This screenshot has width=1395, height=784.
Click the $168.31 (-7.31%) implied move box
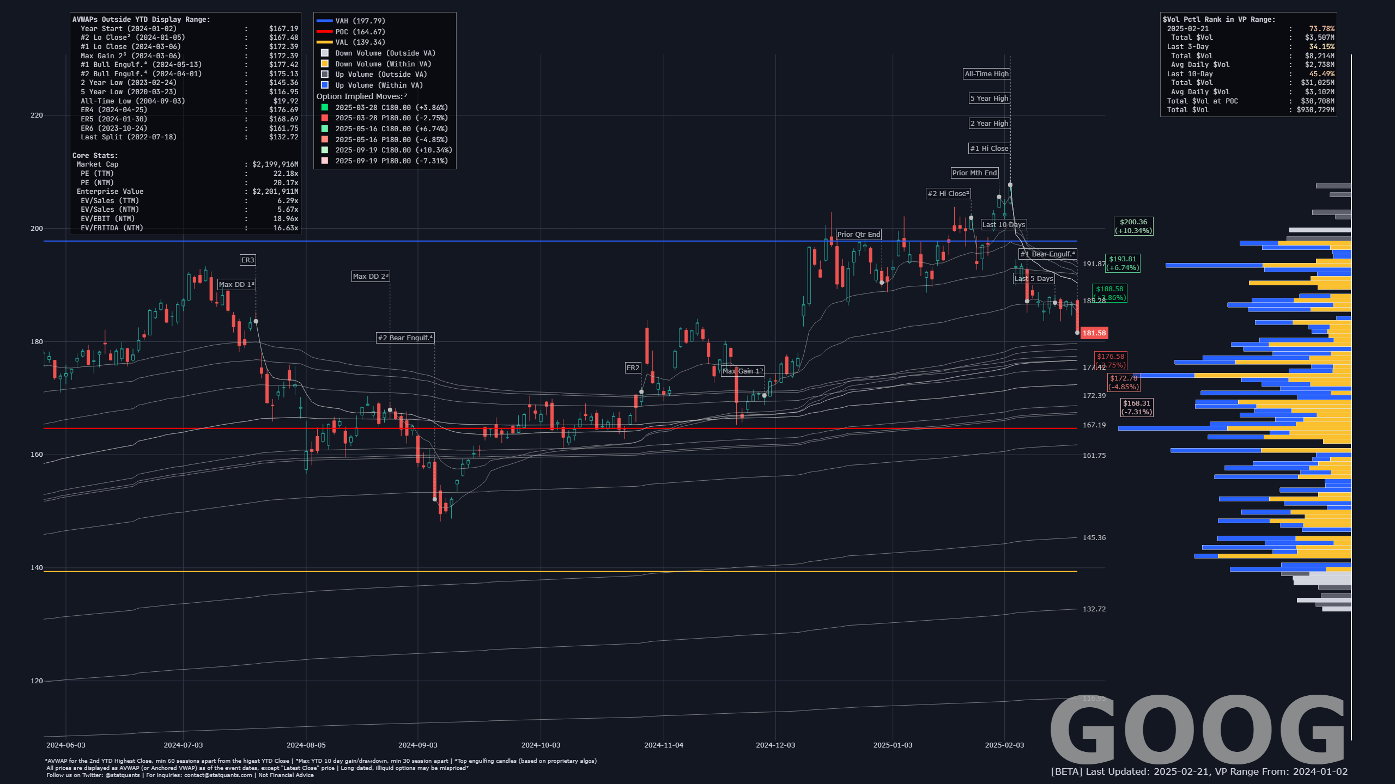pos(1137,408)
